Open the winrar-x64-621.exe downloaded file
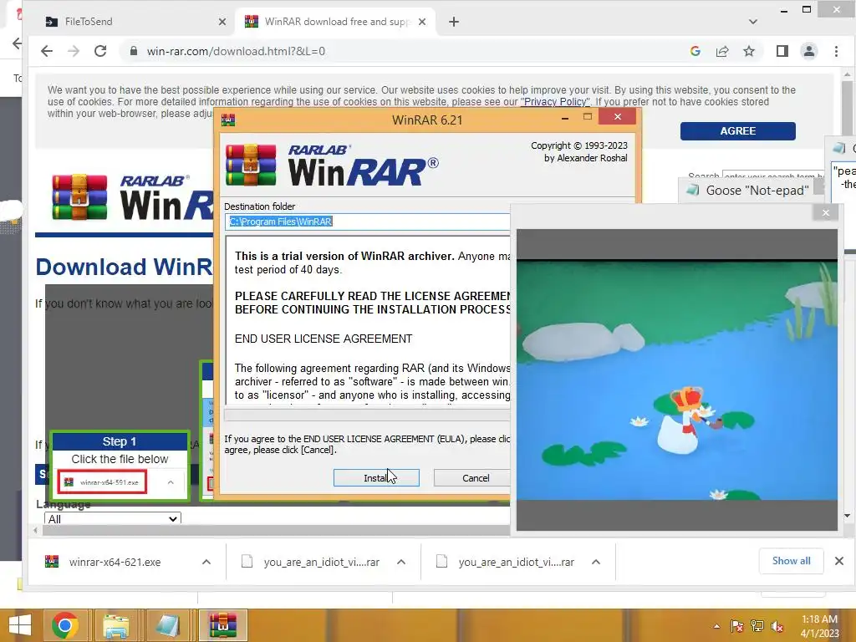Image resolution: width=856 pixels, height=642 pixels. [x=115, y=562]
